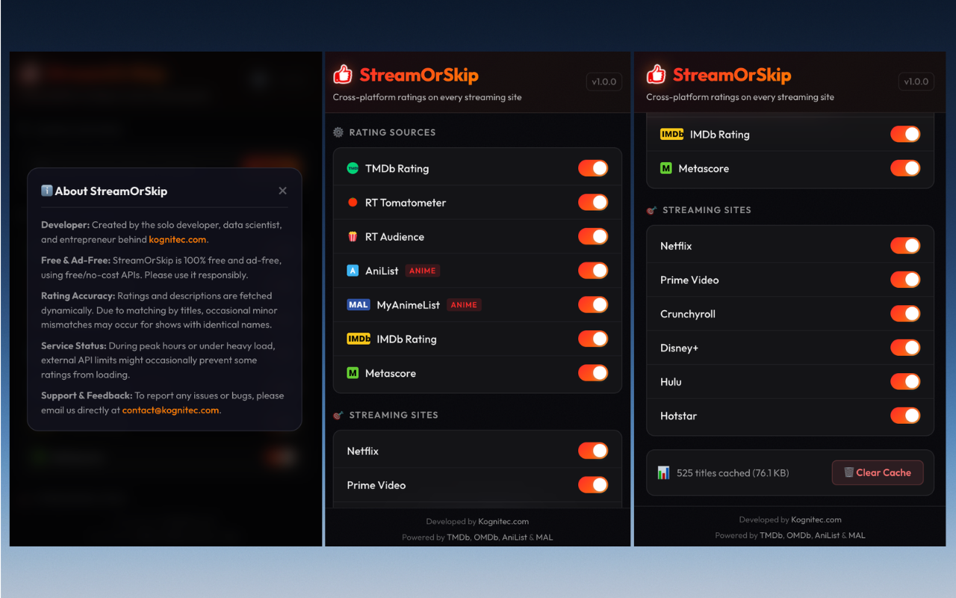Click the bar chart icon beside titles cached
Image resolution: width=956 pixels, height=598 pixels.
[x=664, y=472]
